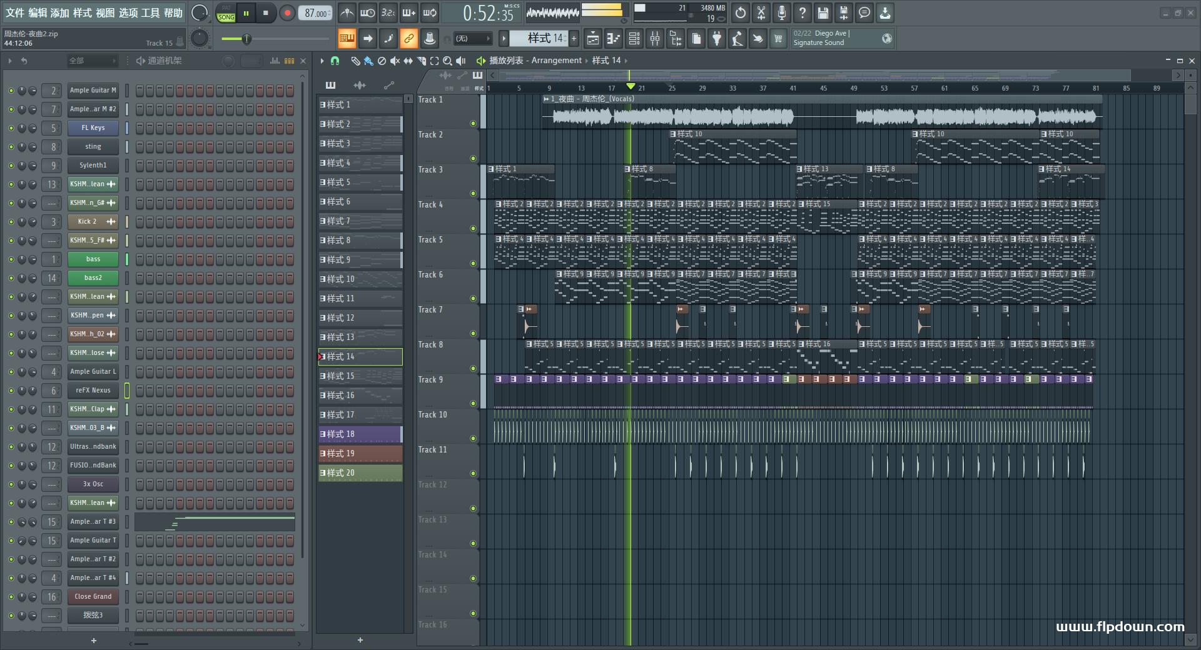Mute the bass channel green LED
This screenshot has width=1201, height=650.
[x=11, y=259]
